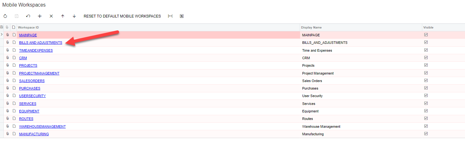
Task: Toggle Visible checkbox for Routes
Action: (426, 118)
